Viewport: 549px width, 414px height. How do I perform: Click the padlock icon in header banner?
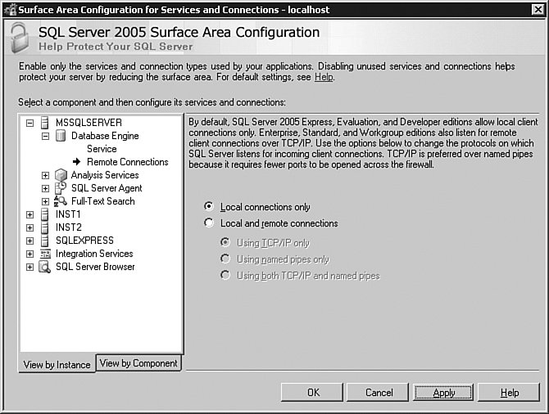tap(20, 38)
